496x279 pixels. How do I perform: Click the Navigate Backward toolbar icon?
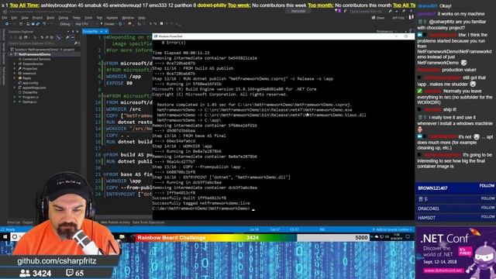pyautogui.click(x=7, y=24)
